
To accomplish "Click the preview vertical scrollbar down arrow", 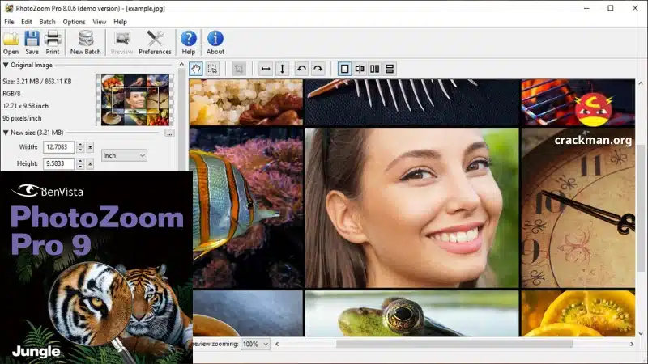I will tap(641, 333).
